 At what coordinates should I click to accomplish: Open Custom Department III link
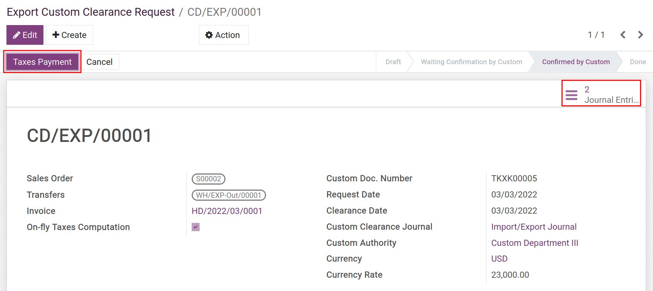pos(535,243)
